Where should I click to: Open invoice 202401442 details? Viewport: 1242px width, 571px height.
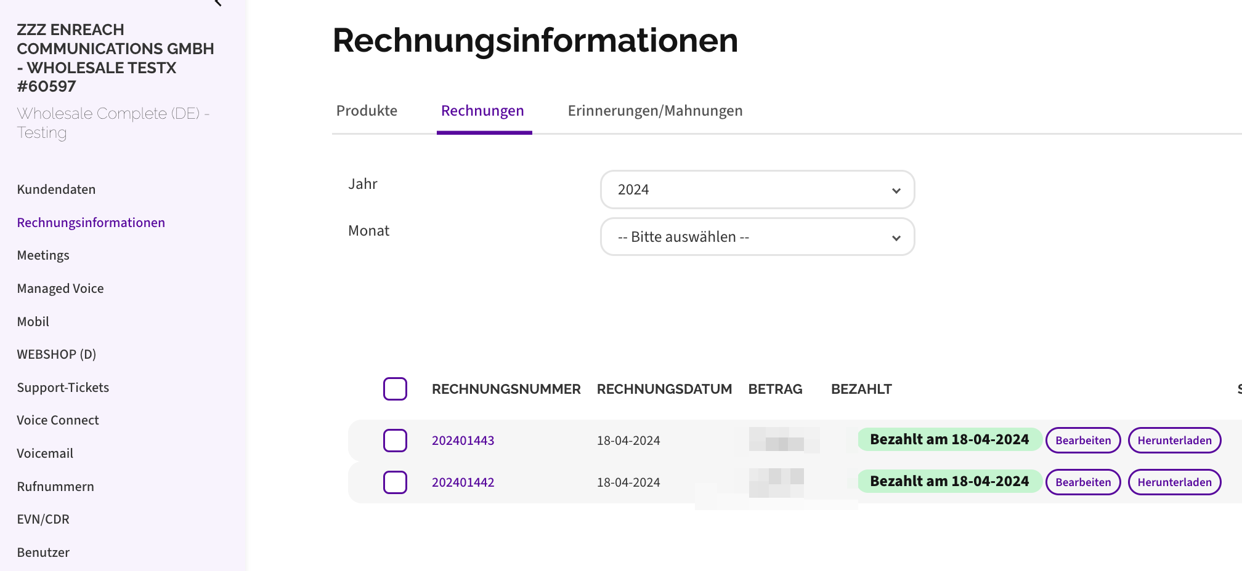[463, 482]
